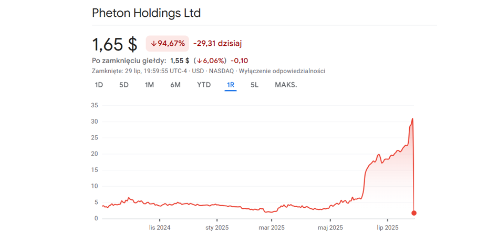The height and width of the screenshot is (243, 498).
Task: Open the Wyłączenie odpowiedzialności disclaimer link
Action: [282, 71]
